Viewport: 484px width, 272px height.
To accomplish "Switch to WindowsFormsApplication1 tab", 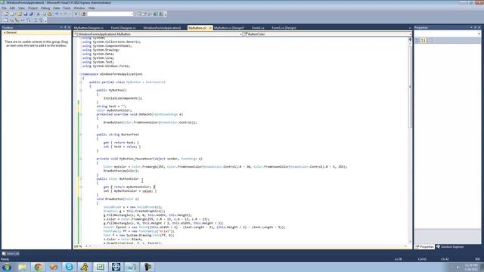I will tap(162, 28).
